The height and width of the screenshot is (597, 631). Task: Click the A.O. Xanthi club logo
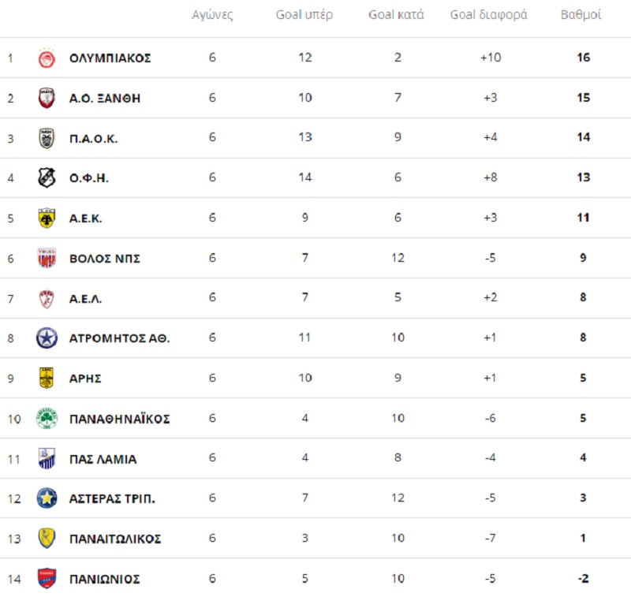pos(47,98)
